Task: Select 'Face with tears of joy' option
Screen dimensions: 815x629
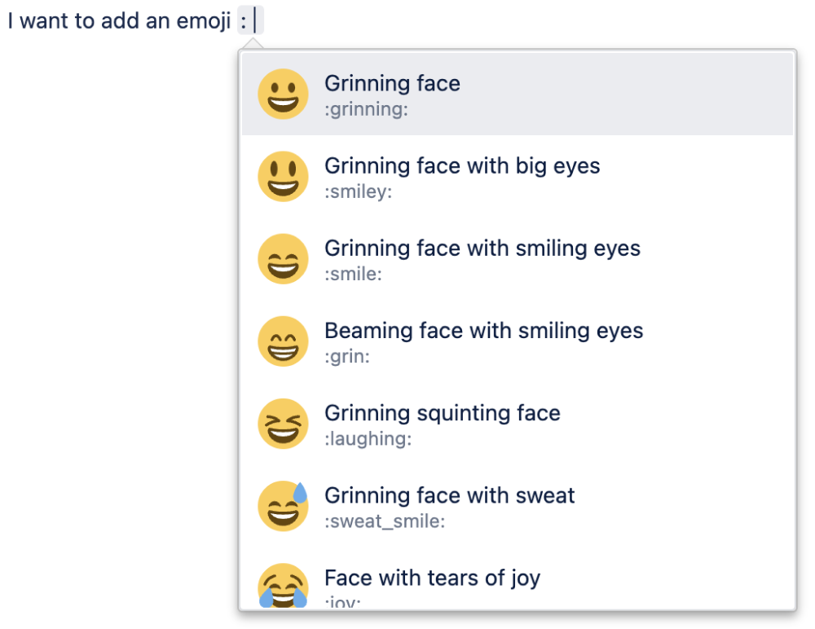Action: [x=432, y=578]
